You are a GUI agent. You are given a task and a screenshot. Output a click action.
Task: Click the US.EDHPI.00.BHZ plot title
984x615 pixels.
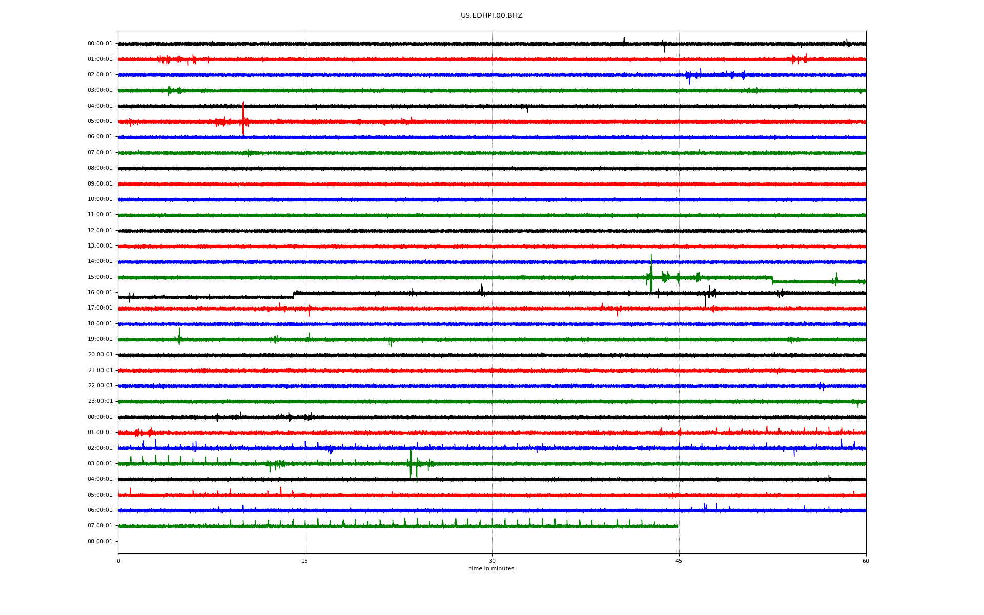(491, 16)
